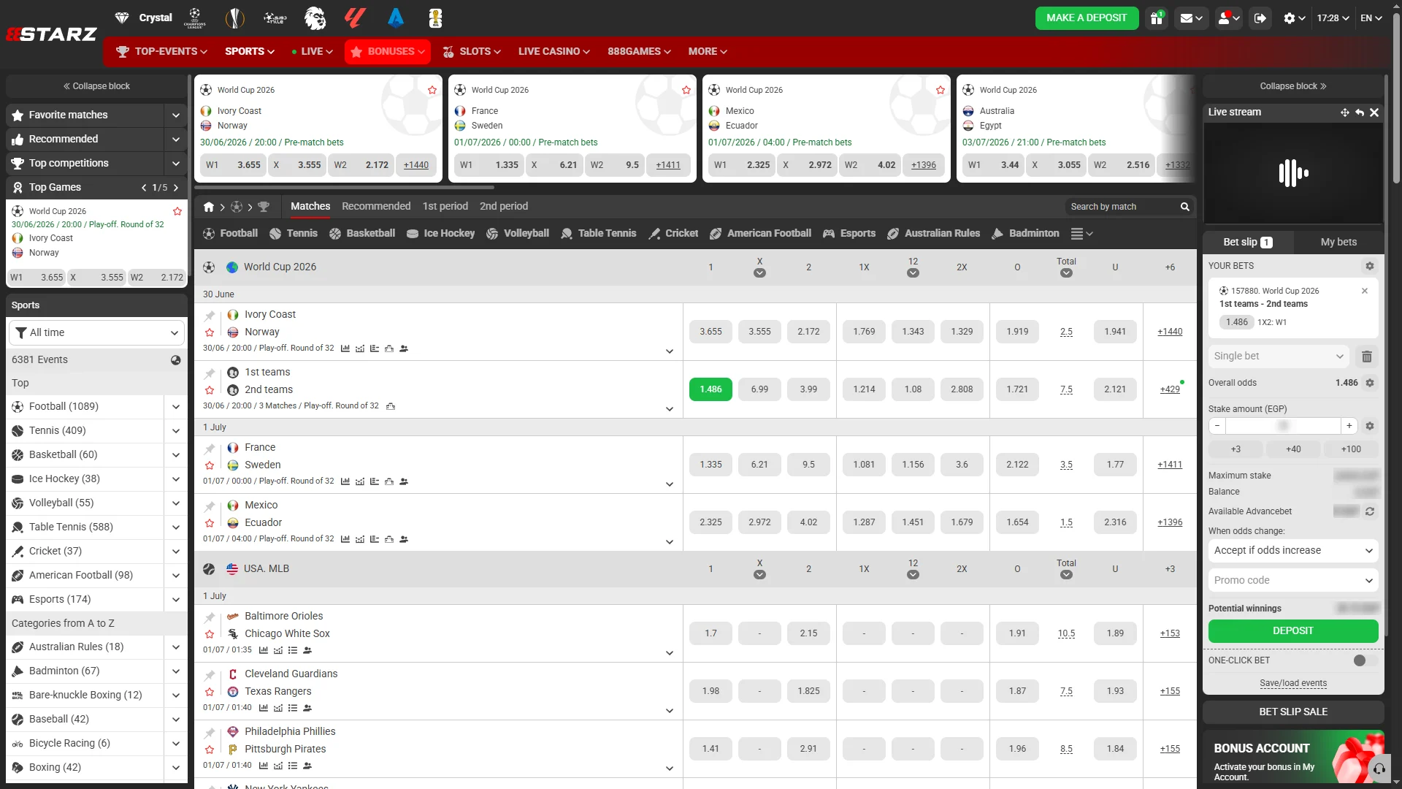Open the user account icon menu

(x=1228, y=18)
